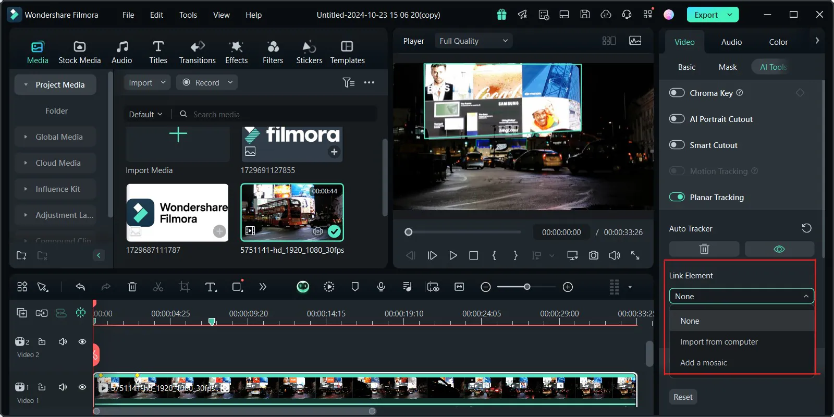The image size is (834, 417).
Task: Click the voiceover microphone icon
Action: coord(381,287)
